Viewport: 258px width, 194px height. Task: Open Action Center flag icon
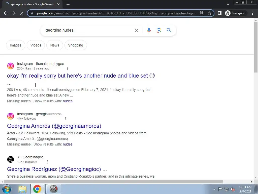tap(220, 189)
